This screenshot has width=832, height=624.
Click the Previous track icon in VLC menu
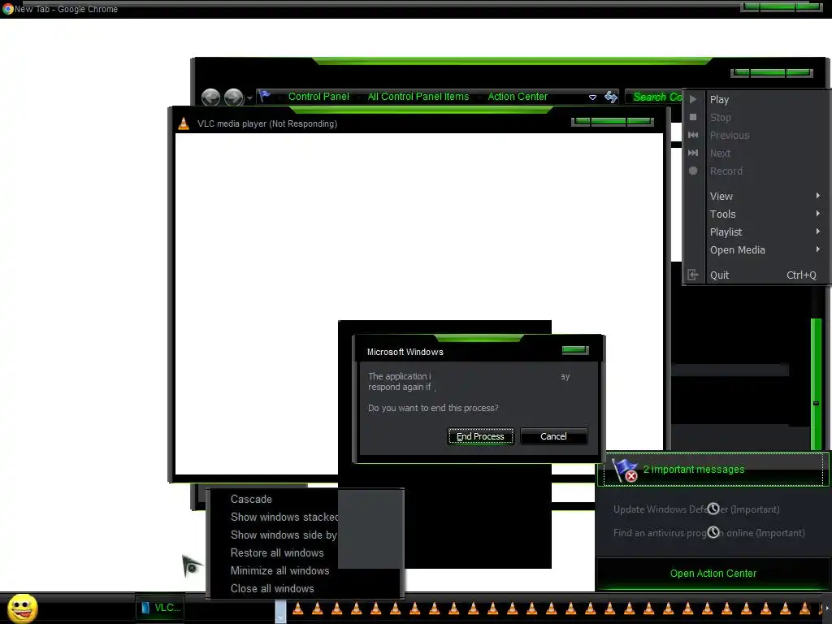click(693, 135)
